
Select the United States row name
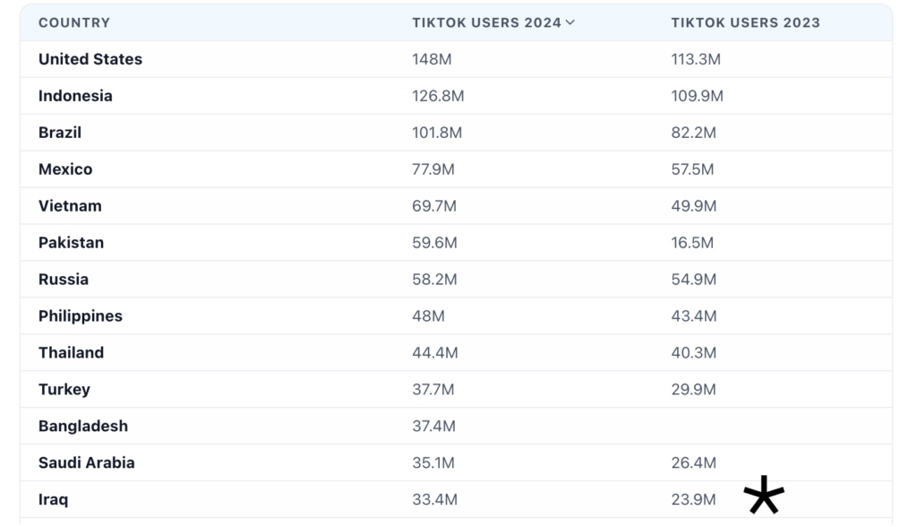pyautogui.click(x=90, y=59)
